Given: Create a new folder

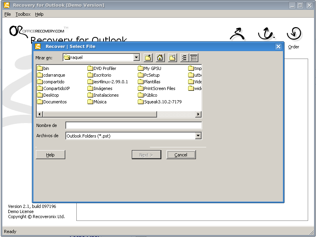Looking at the screenshot, I should pos(172,58).
